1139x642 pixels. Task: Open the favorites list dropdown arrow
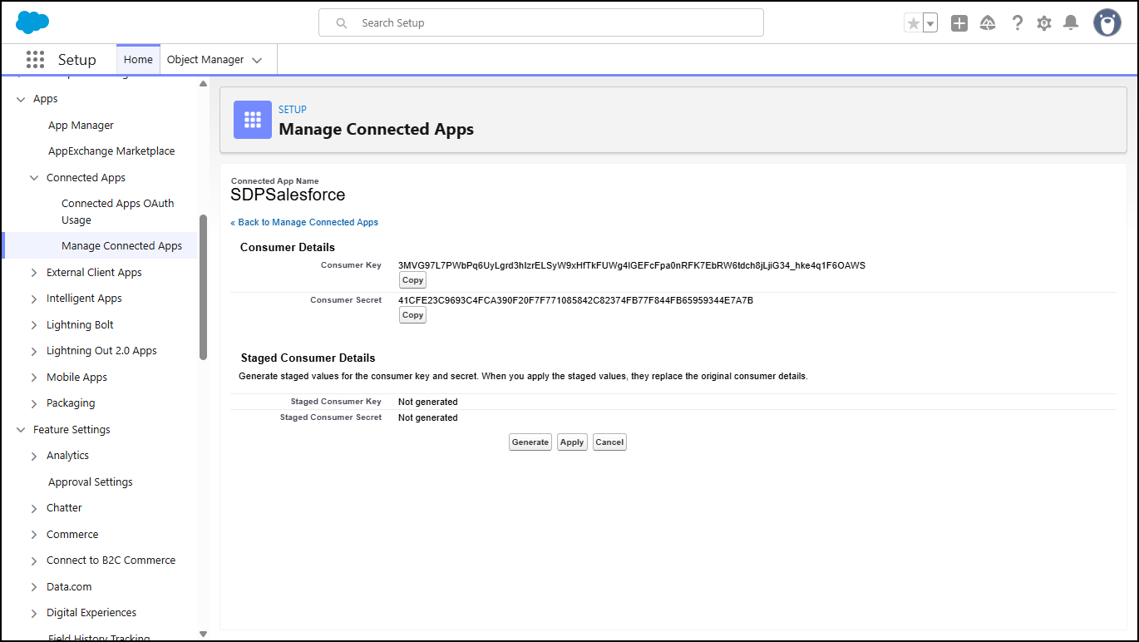(930, 23)
